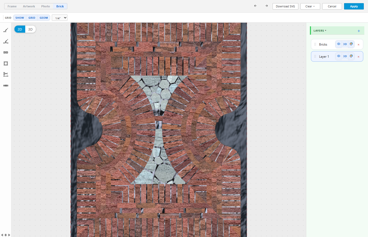This screenshot has width=368, height=237.
Task: Click the Apply button
Action: pos(354,6)
